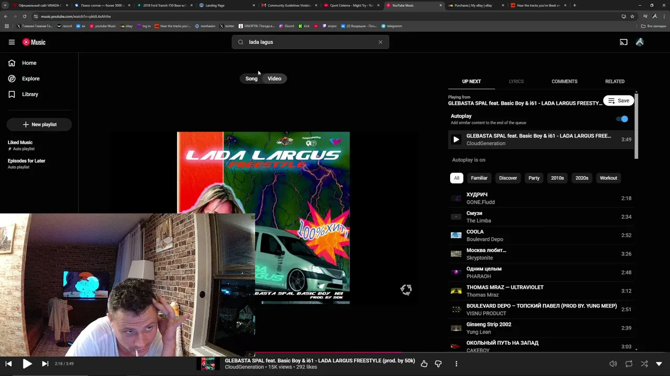Play Смузи by The Limba
The image size is (670, 376).
pyautogui.click(x=541, y=217)
